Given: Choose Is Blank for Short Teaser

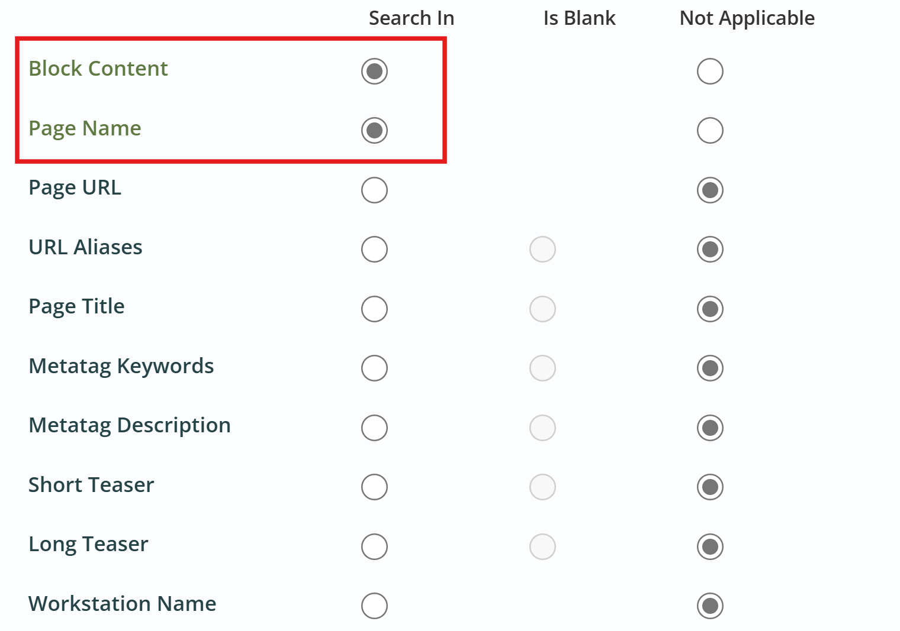Looking at the screenshot, I should coord(542,487).
